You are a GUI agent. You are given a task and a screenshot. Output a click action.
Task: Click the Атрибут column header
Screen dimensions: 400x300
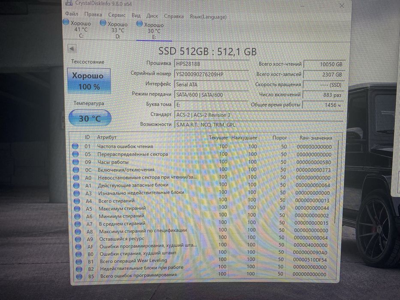pos(107,137)
